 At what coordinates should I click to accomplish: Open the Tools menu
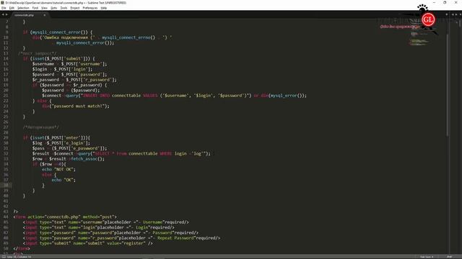(64, 8)
